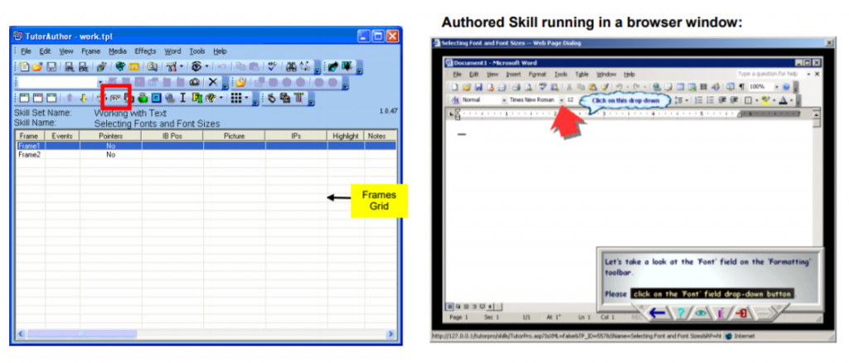
Task: Click the horizontal scrollbar thumb in TutorAuthor
Action: point(81,334)
